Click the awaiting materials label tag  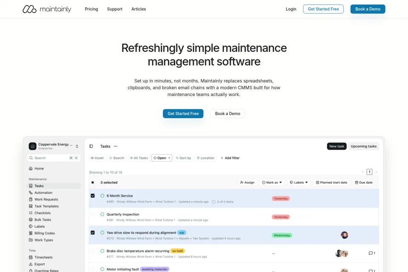click(x=155, y=269)
